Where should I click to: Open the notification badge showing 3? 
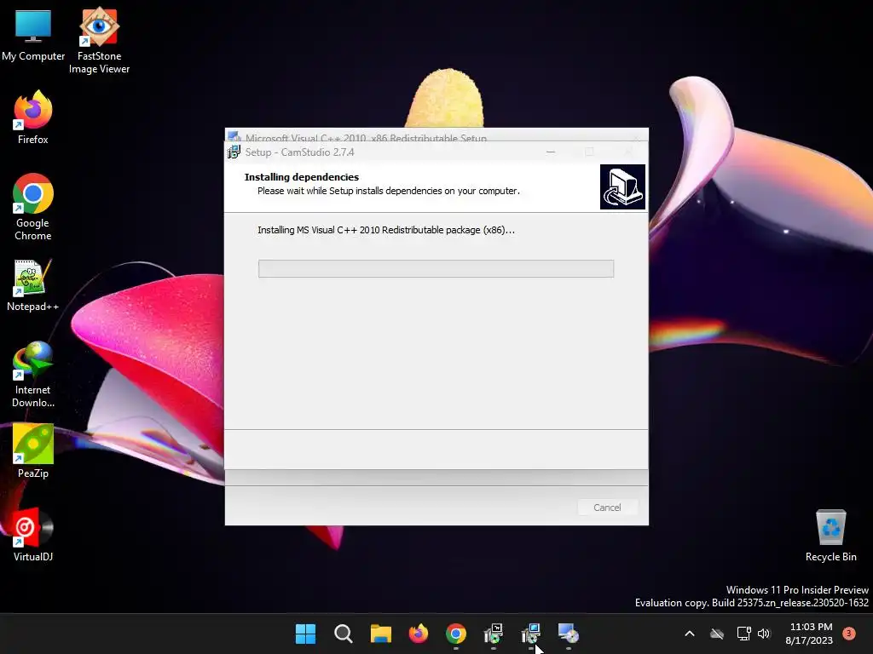[849, 634]
